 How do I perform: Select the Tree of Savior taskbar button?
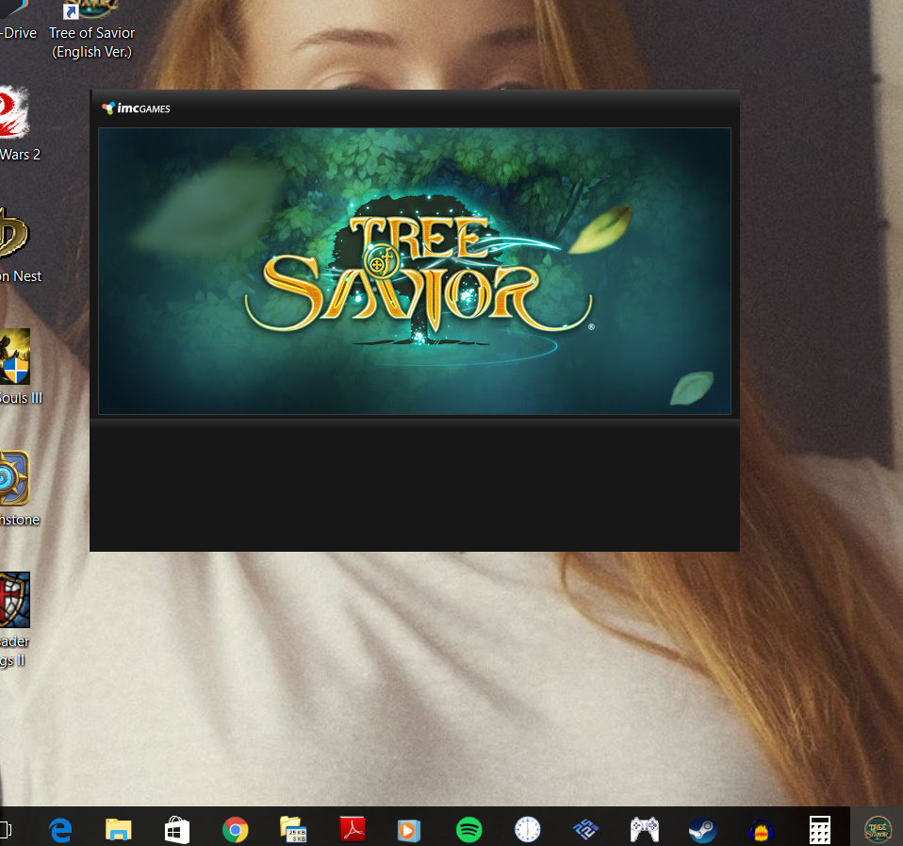pos(878,829)
